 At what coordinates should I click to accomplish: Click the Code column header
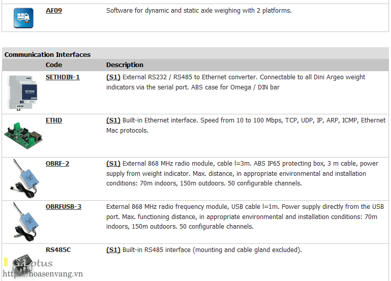[x=54, y=65]
